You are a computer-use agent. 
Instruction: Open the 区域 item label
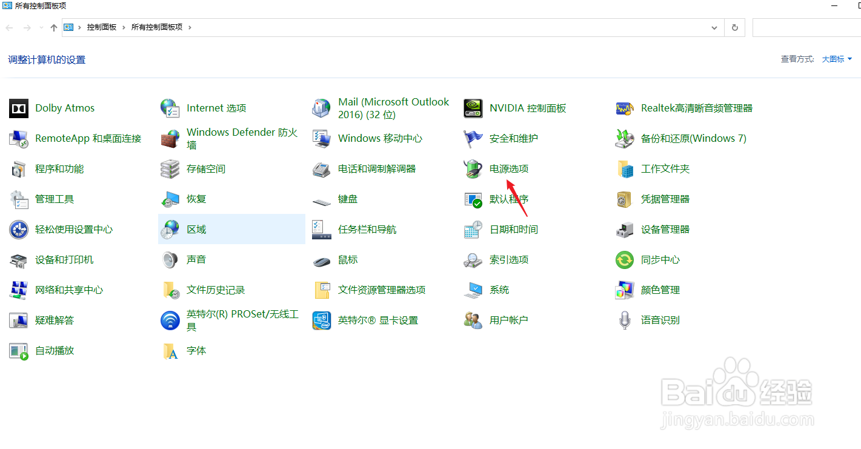pyautogui.click(x=196, y=230)
